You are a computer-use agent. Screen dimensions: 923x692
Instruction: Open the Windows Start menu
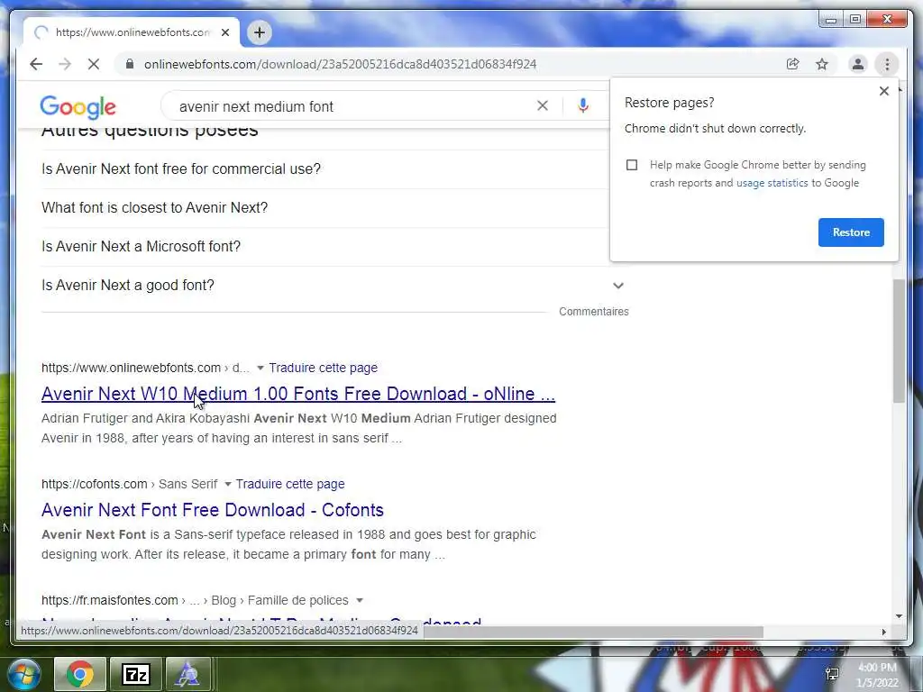23,674
